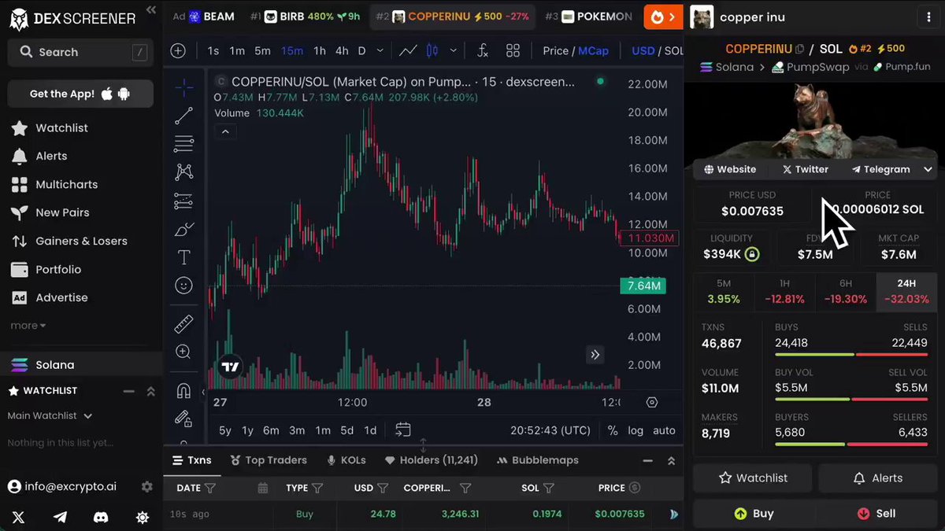Select the text annotation tool
This screenshot has width=945, height=531.
pos(183,257)
